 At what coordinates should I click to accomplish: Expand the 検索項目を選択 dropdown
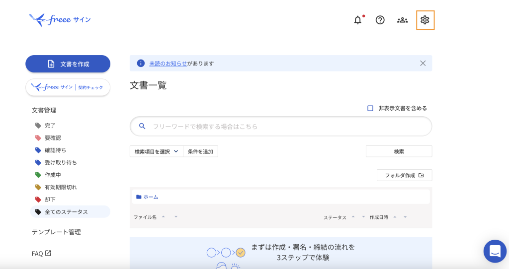(x=156, y=151)
